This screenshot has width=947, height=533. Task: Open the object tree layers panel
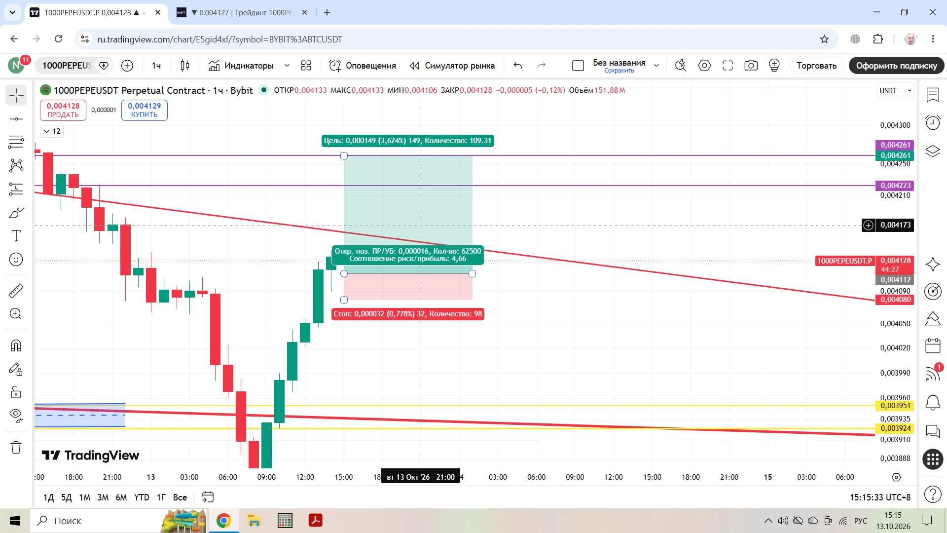click(933, 151)
